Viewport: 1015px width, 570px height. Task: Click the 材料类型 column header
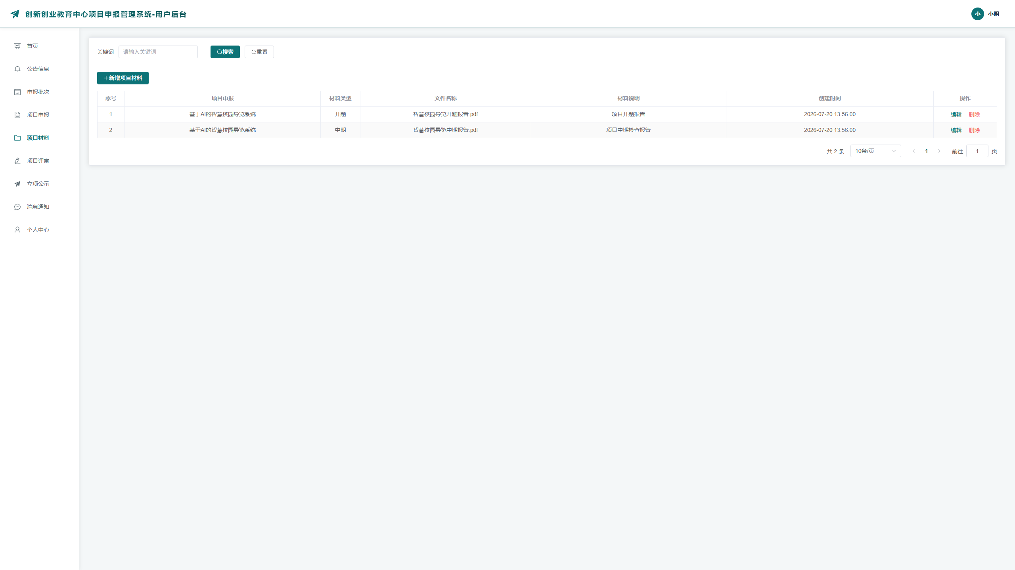pos(340,98)
